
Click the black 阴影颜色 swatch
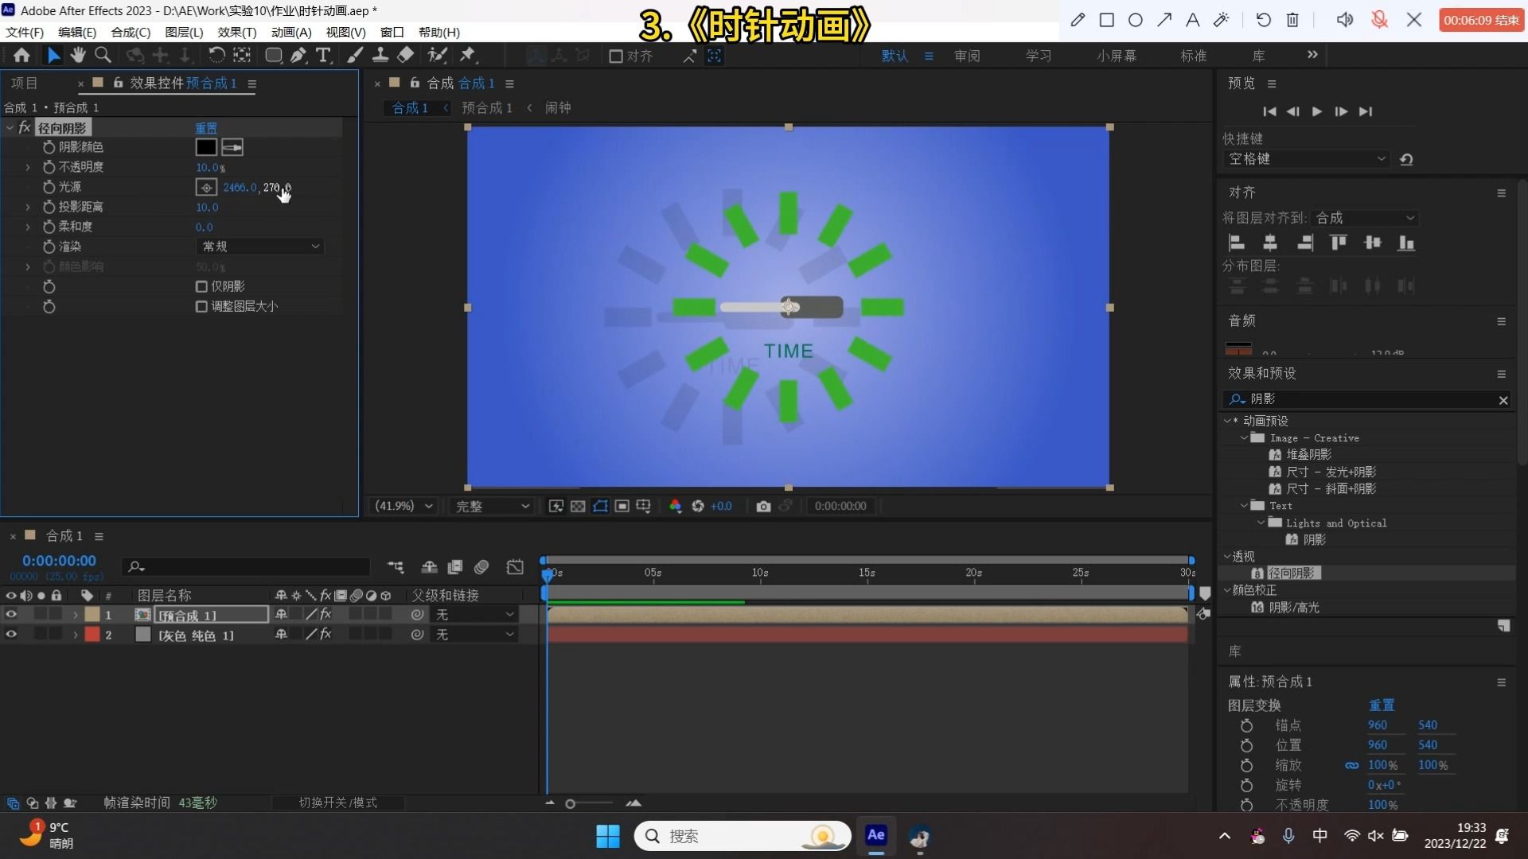tap(206, 147)
